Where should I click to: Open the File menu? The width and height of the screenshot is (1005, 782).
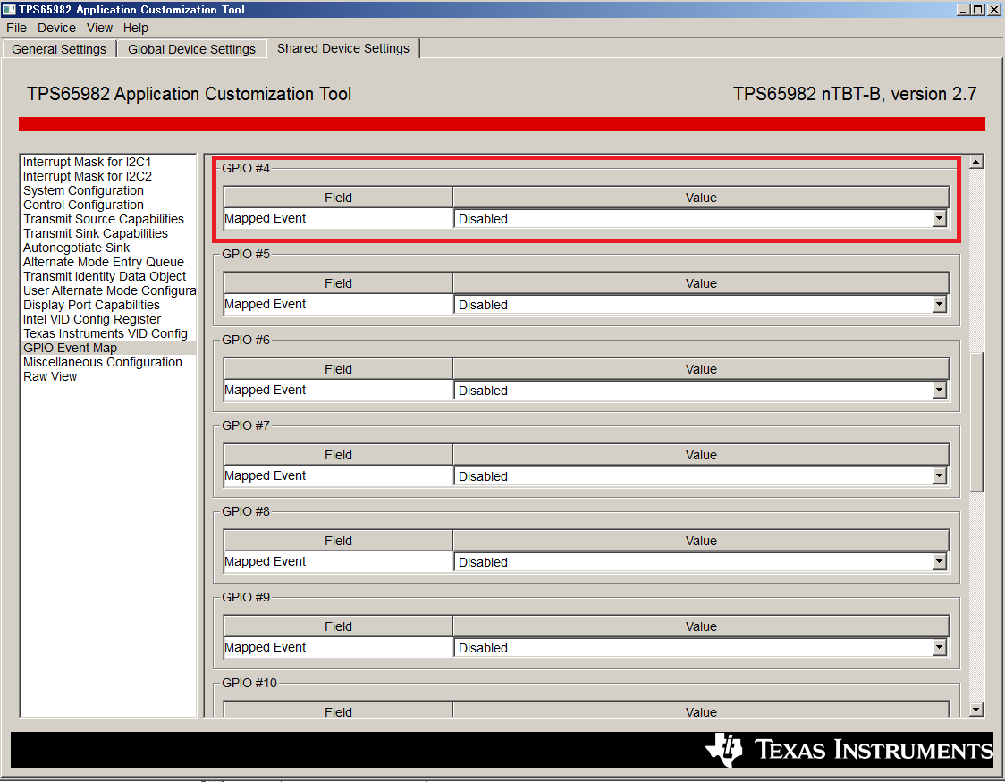tap(17, 28)
